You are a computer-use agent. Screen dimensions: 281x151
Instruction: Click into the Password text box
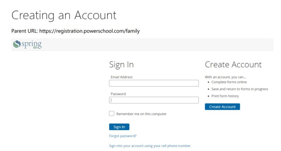[x=154, y=100]
